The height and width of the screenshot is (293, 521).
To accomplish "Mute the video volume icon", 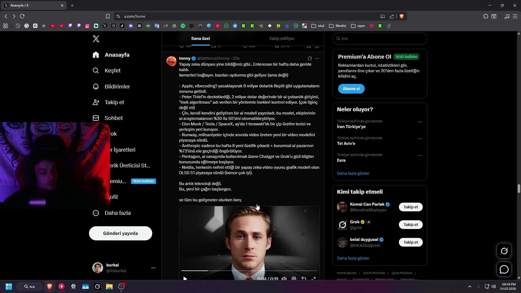I will [284, 279].
